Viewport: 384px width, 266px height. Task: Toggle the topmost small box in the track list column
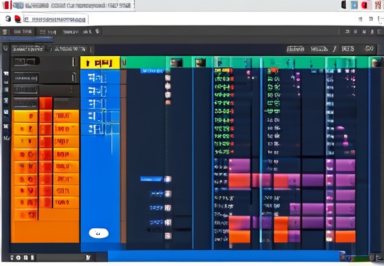[x=168, y=77]
